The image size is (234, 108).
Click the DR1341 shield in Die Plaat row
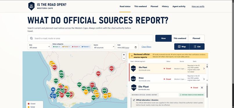(x=133, y=69)
